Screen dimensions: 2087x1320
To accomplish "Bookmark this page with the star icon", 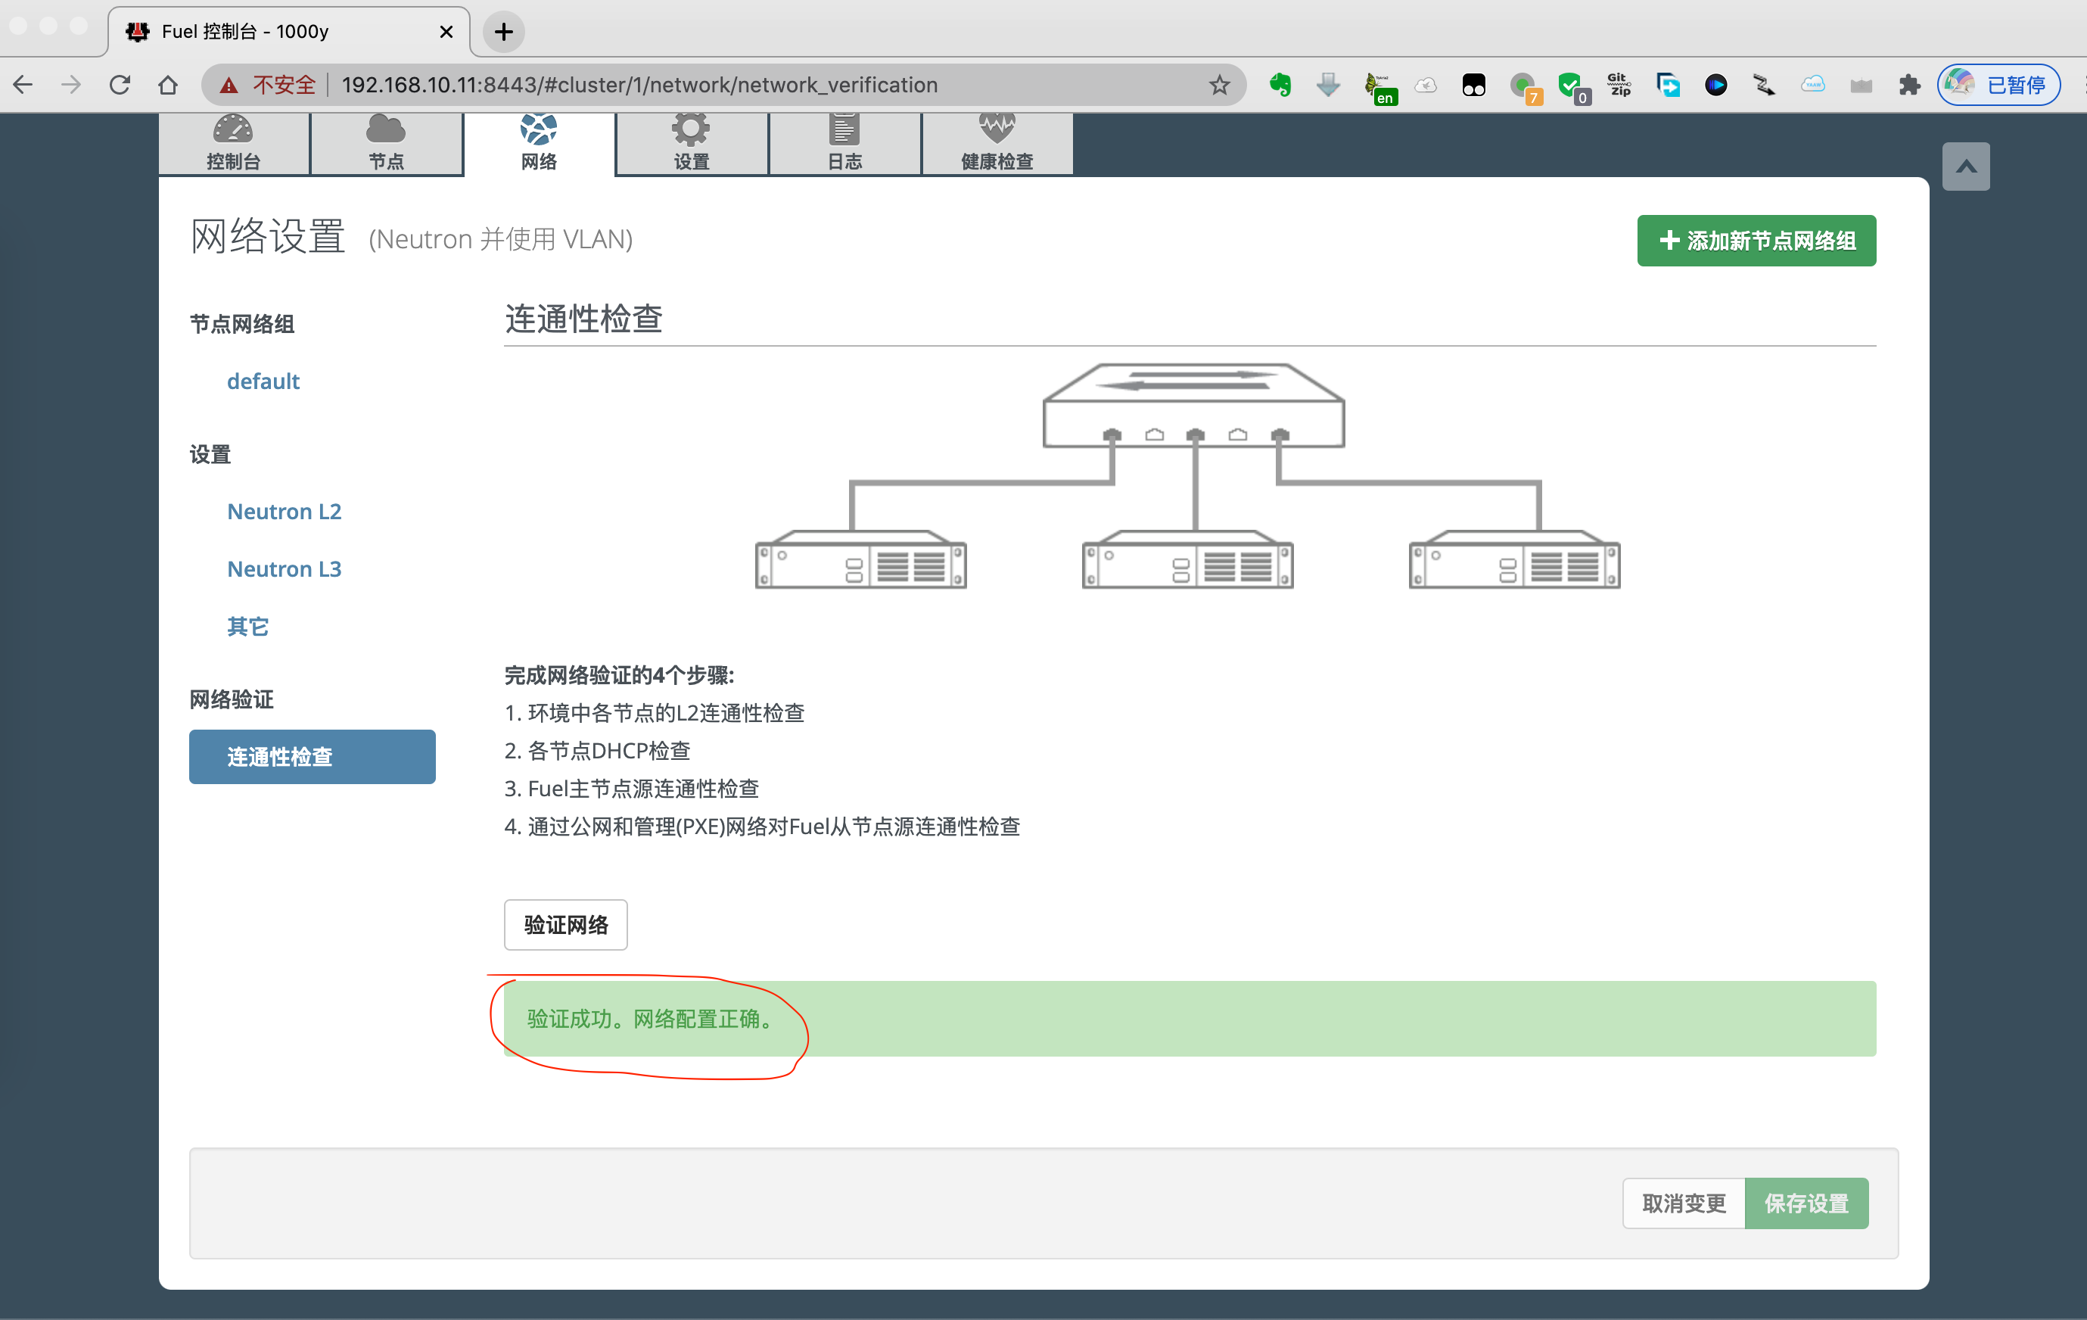I will tap(1220, 85).
